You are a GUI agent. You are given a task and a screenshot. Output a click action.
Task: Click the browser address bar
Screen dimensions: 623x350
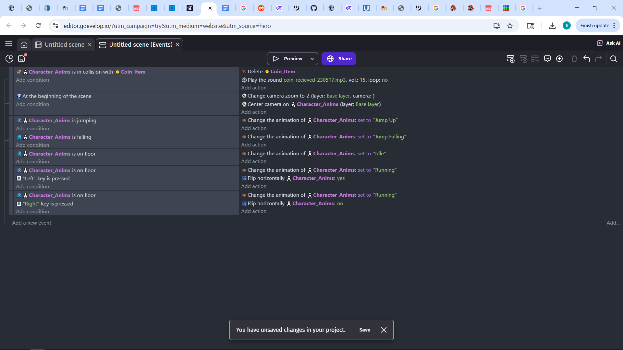pos(167,26)
